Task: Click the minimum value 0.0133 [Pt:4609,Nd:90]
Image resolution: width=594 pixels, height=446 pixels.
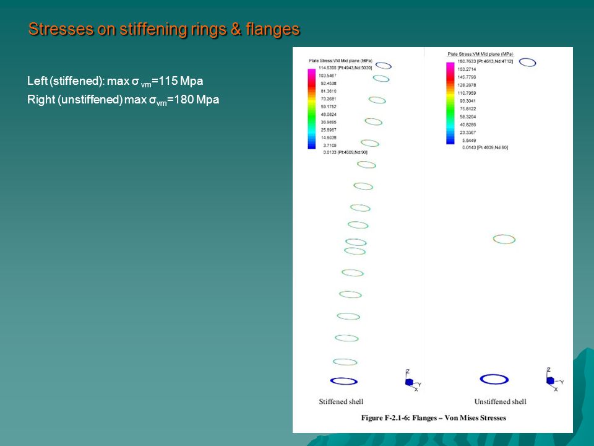Action: pyautogui.click(x=345, y=152)
